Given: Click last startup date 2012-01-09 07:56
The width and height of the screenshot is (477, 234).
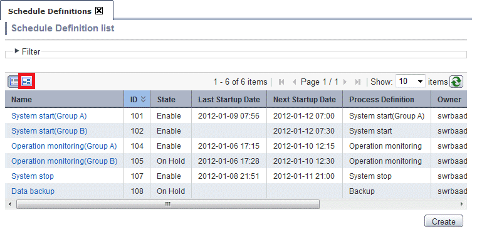Looking at the screenshot, I should click(229, 116).
